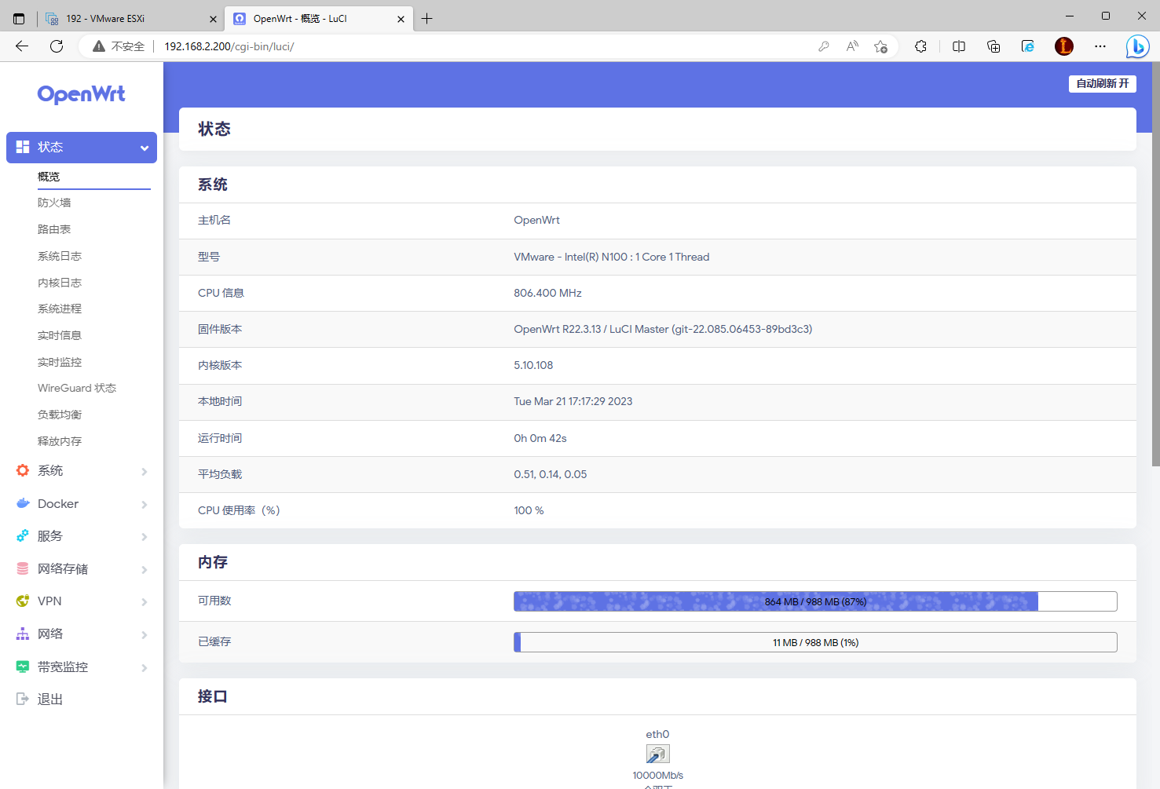Open the 内核日志 submenu item

pyautogui.click(x=60, y=283)
